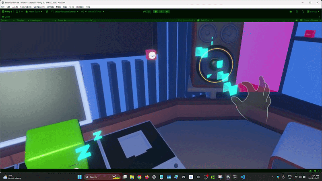The width and height of the screenshot is (322, 181).
Task: Click the Play button in Unity toolbar
Action: click(x=155, y=12)
